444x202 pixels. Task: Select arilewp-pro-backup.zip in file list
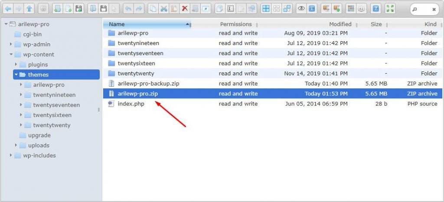pyautogui.click(x=273, y=84)
